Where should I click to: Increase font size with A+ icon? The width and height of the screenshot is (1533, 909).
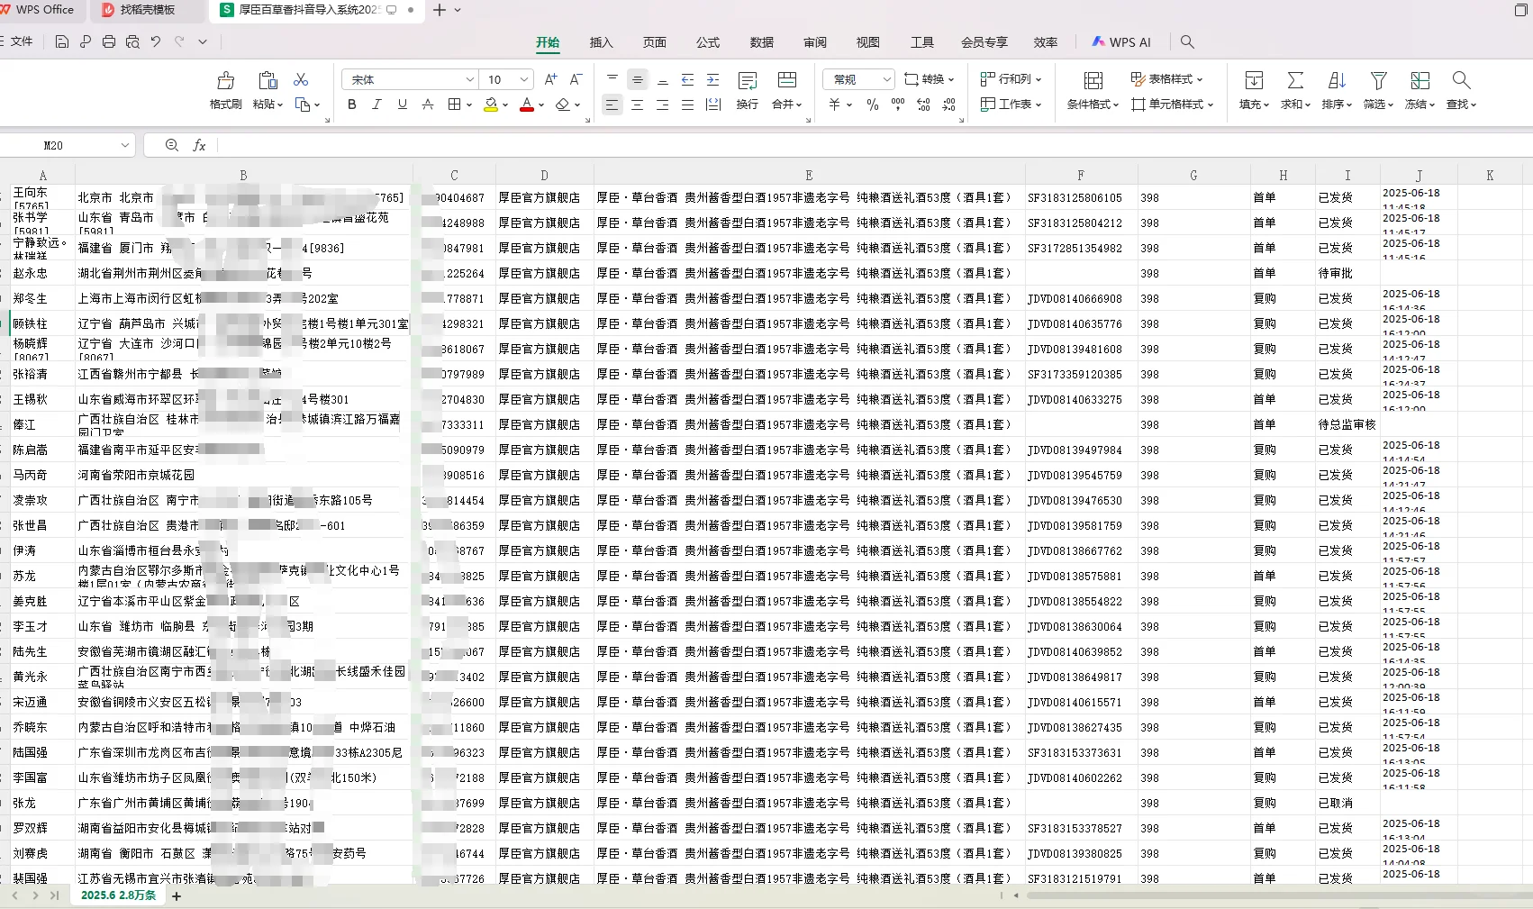click(551, 79)
